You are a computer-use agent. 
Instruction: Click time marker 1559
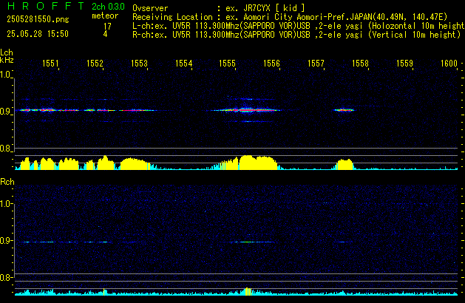click(404, 64)
